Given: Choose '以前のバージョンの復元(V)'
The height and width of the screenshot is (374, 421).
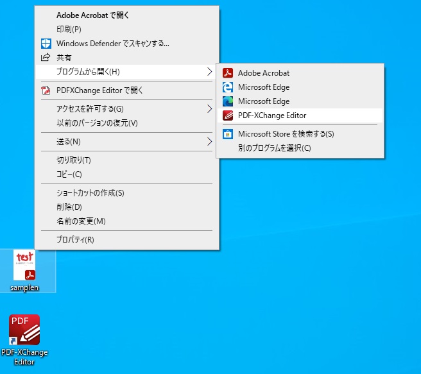Looking at the screenshot, I should [x=126, y=123].
